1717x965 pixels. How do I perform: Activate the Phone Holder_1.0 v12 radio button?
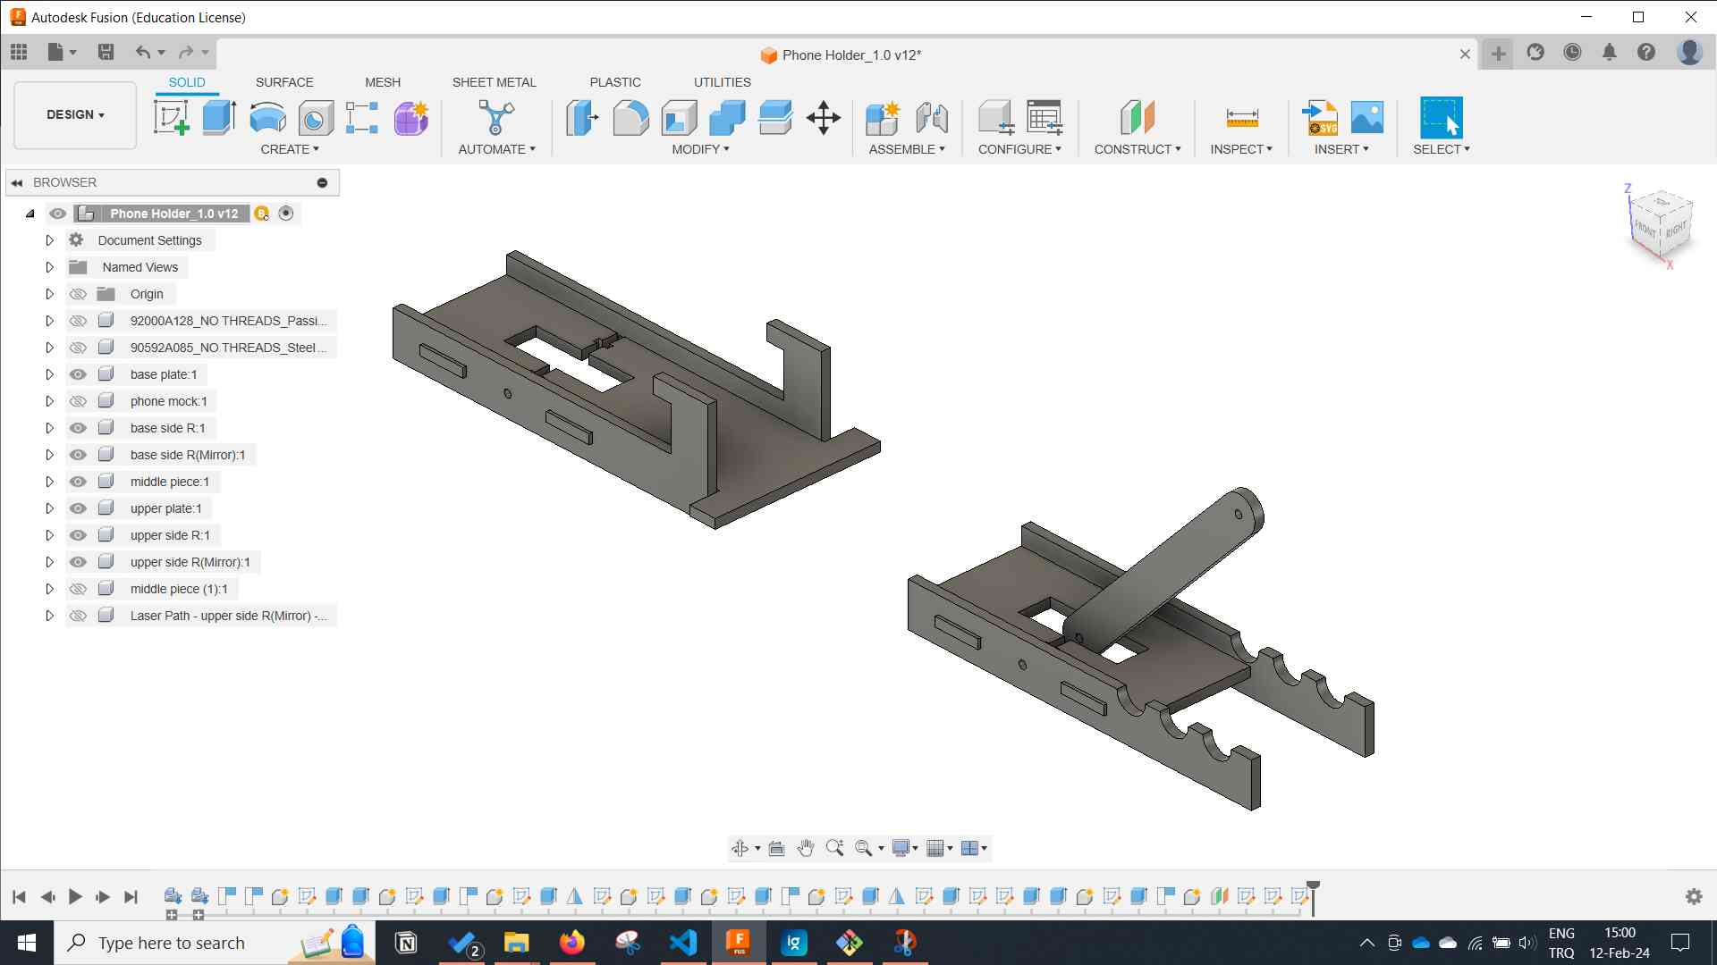click(x=286, y=214)
